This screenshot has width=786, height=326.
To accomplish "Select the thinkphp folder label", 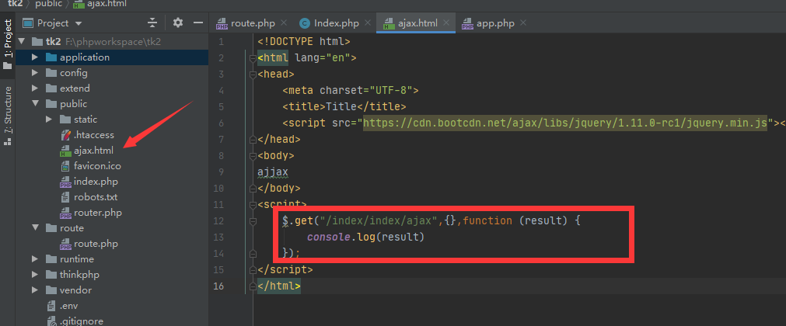I will click(x=79, y=275).
